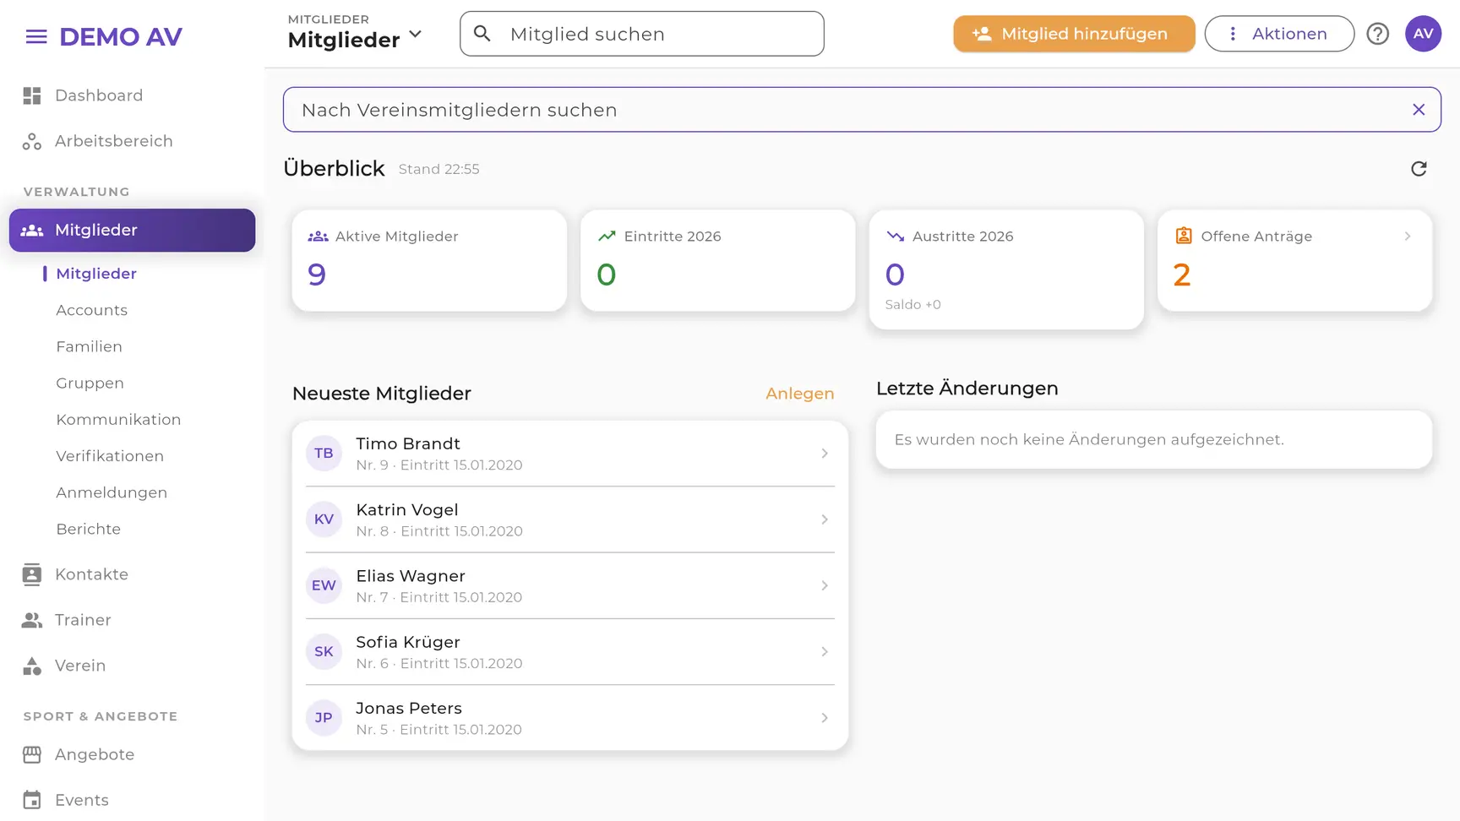
Task: Click the DEMO AV logo
Action: pos(121,36)
